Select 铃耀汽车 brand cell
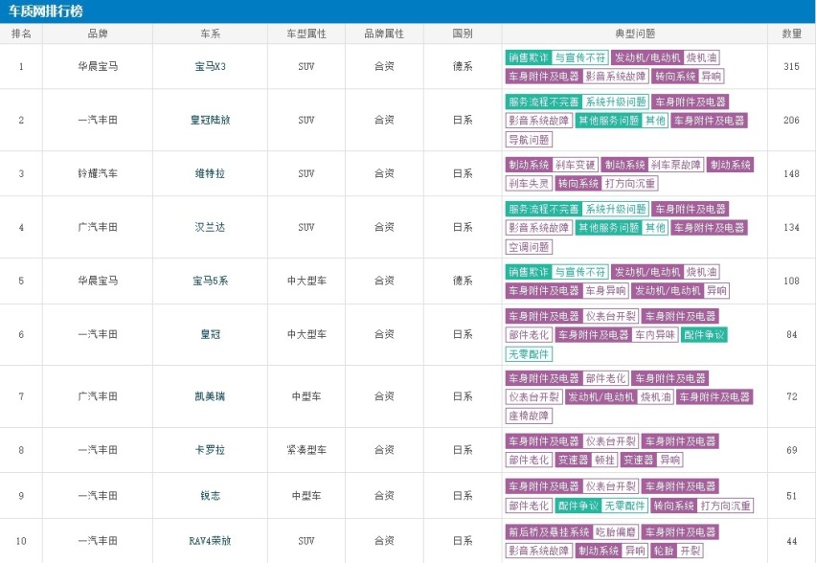 click(98, 173)
